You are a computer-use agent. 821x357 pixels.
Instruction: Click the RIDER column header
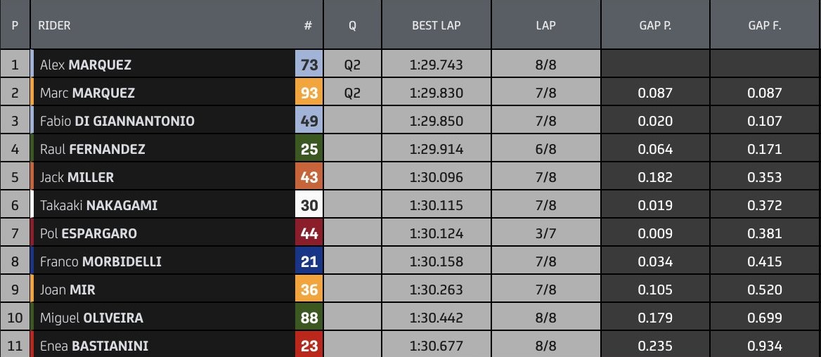(54, 25)
